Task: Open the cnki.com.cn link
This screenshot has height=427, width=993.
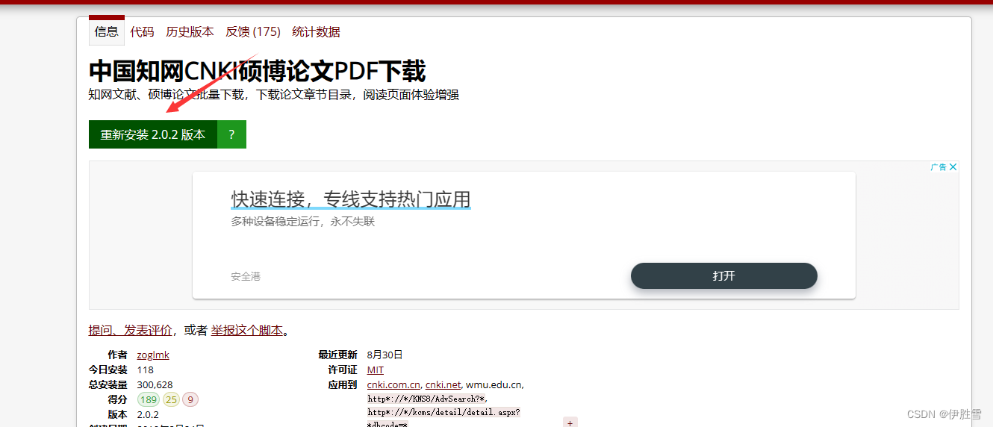Action: [393, 384]
